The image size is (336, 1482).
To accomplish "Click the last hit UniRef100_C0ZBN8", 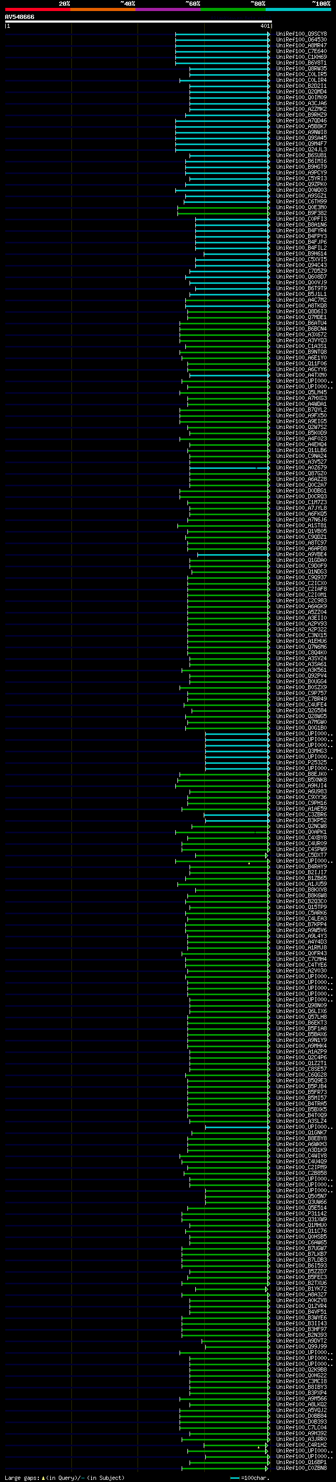I will pos(301,1468).
